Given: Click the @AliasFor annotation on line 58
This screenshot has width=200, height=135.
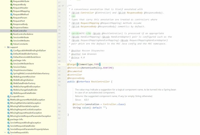Looking at the screenshot, I should coord(79,104).
